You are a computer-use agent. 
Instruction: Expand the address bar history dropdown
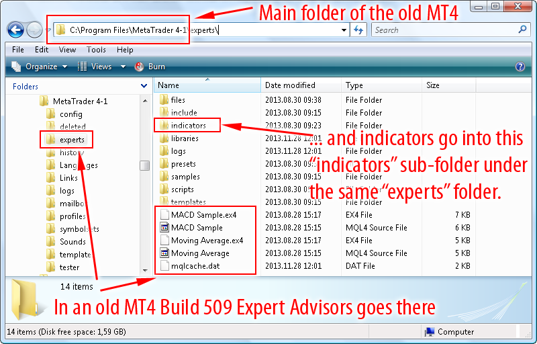click(344, 30)
